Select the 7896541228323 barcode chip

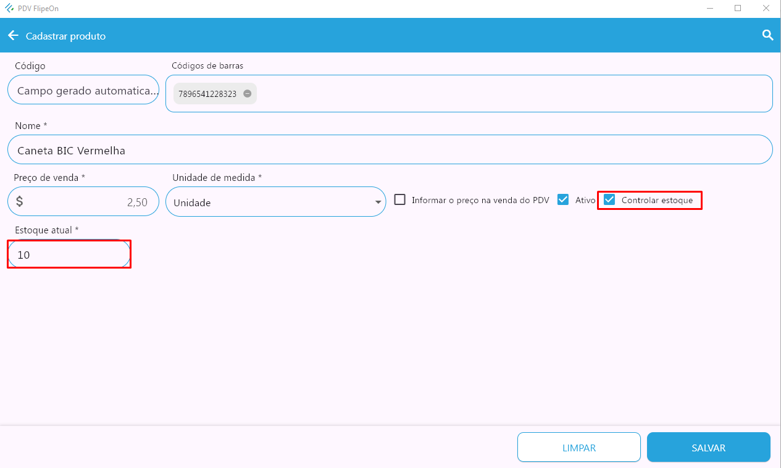[x=207, y=94]
